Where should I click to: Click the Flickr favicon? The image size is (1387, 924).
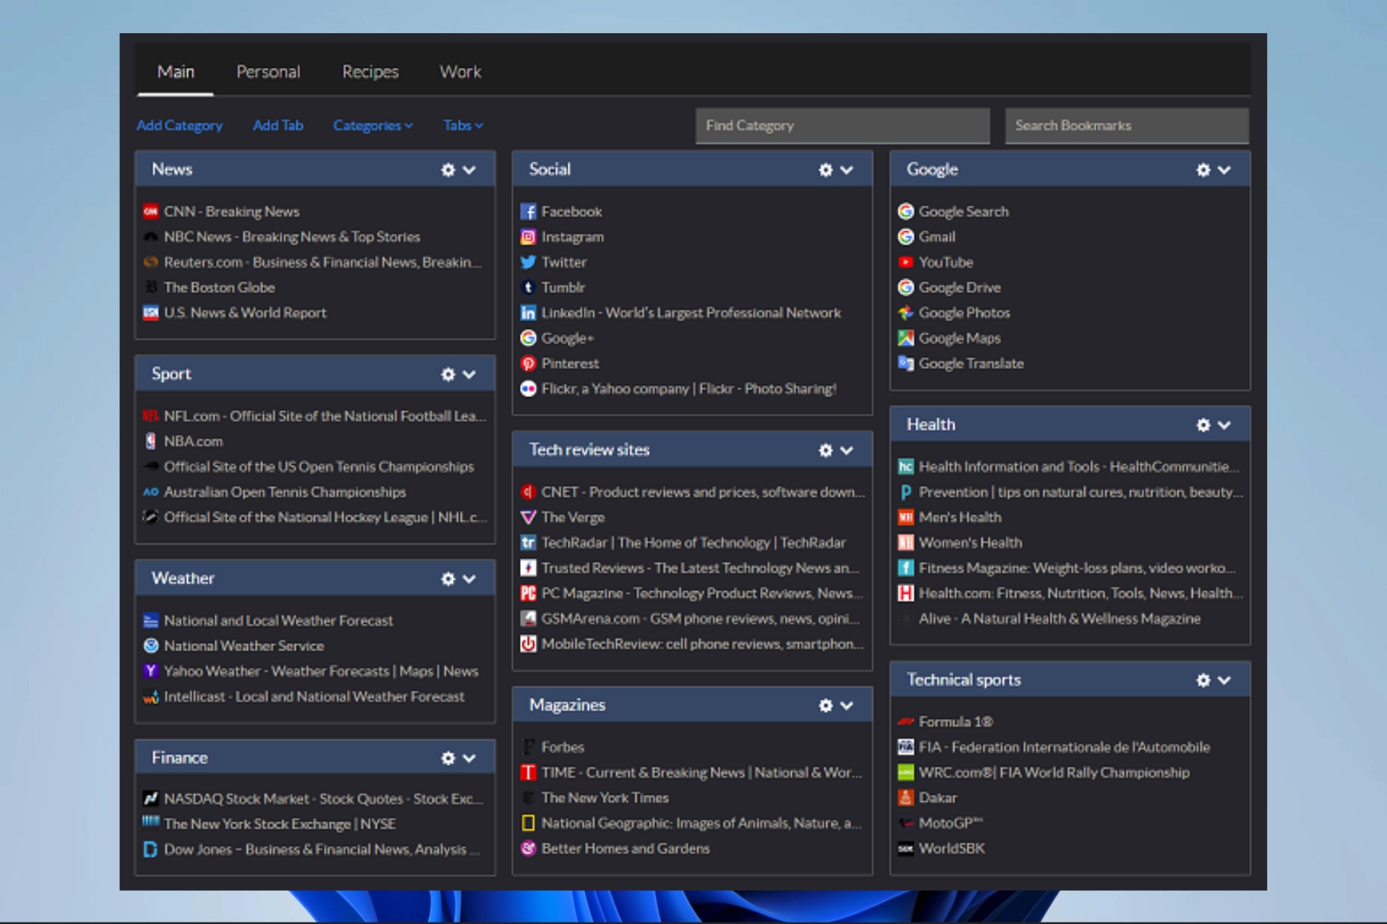click(528, 388)
